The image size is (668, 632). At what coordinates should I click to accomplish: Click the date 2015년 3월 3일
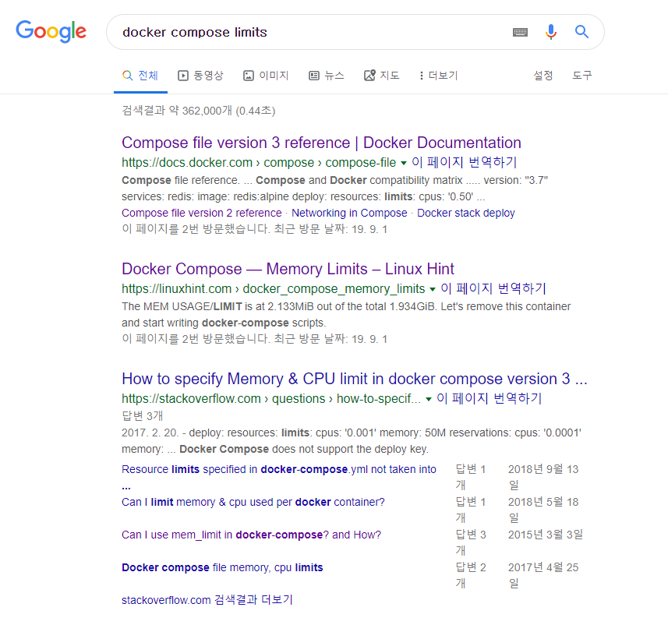[546, 535]
